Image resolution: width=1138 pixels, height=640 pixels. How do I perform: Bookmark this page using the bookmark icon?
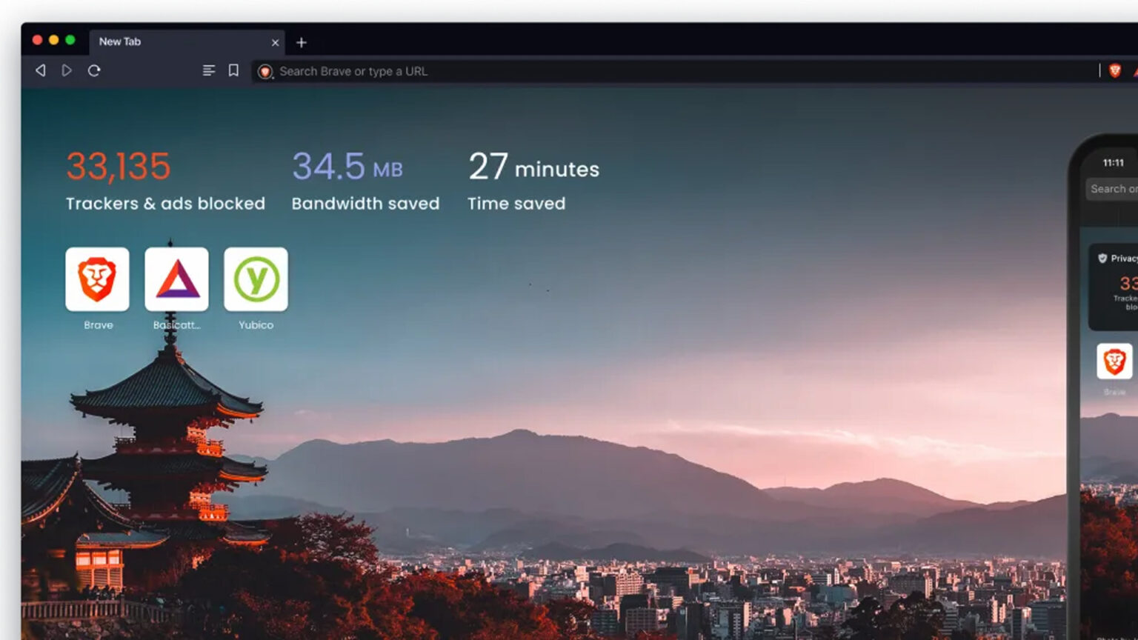234,70
